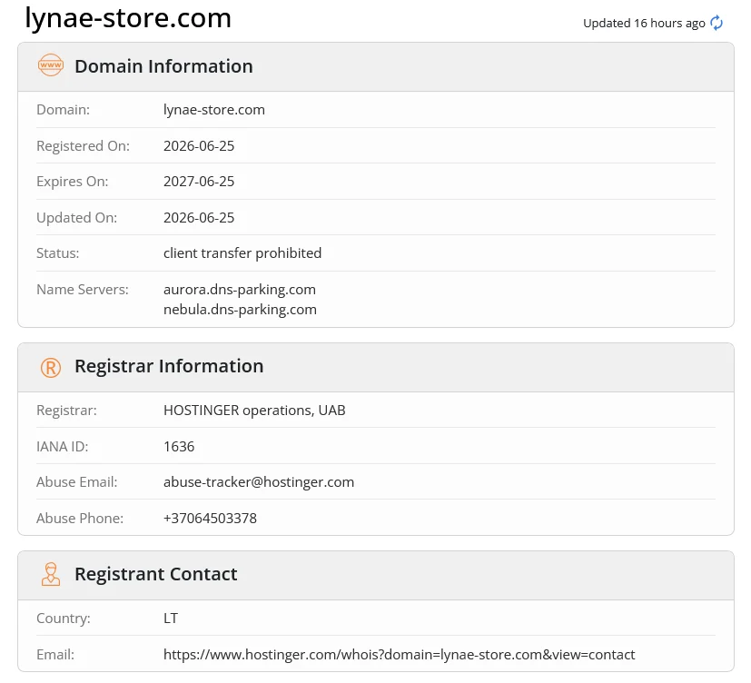This screenshot has height=683, width=751.
Task: Click the Domain: label
Action: [x=64, y=110]
